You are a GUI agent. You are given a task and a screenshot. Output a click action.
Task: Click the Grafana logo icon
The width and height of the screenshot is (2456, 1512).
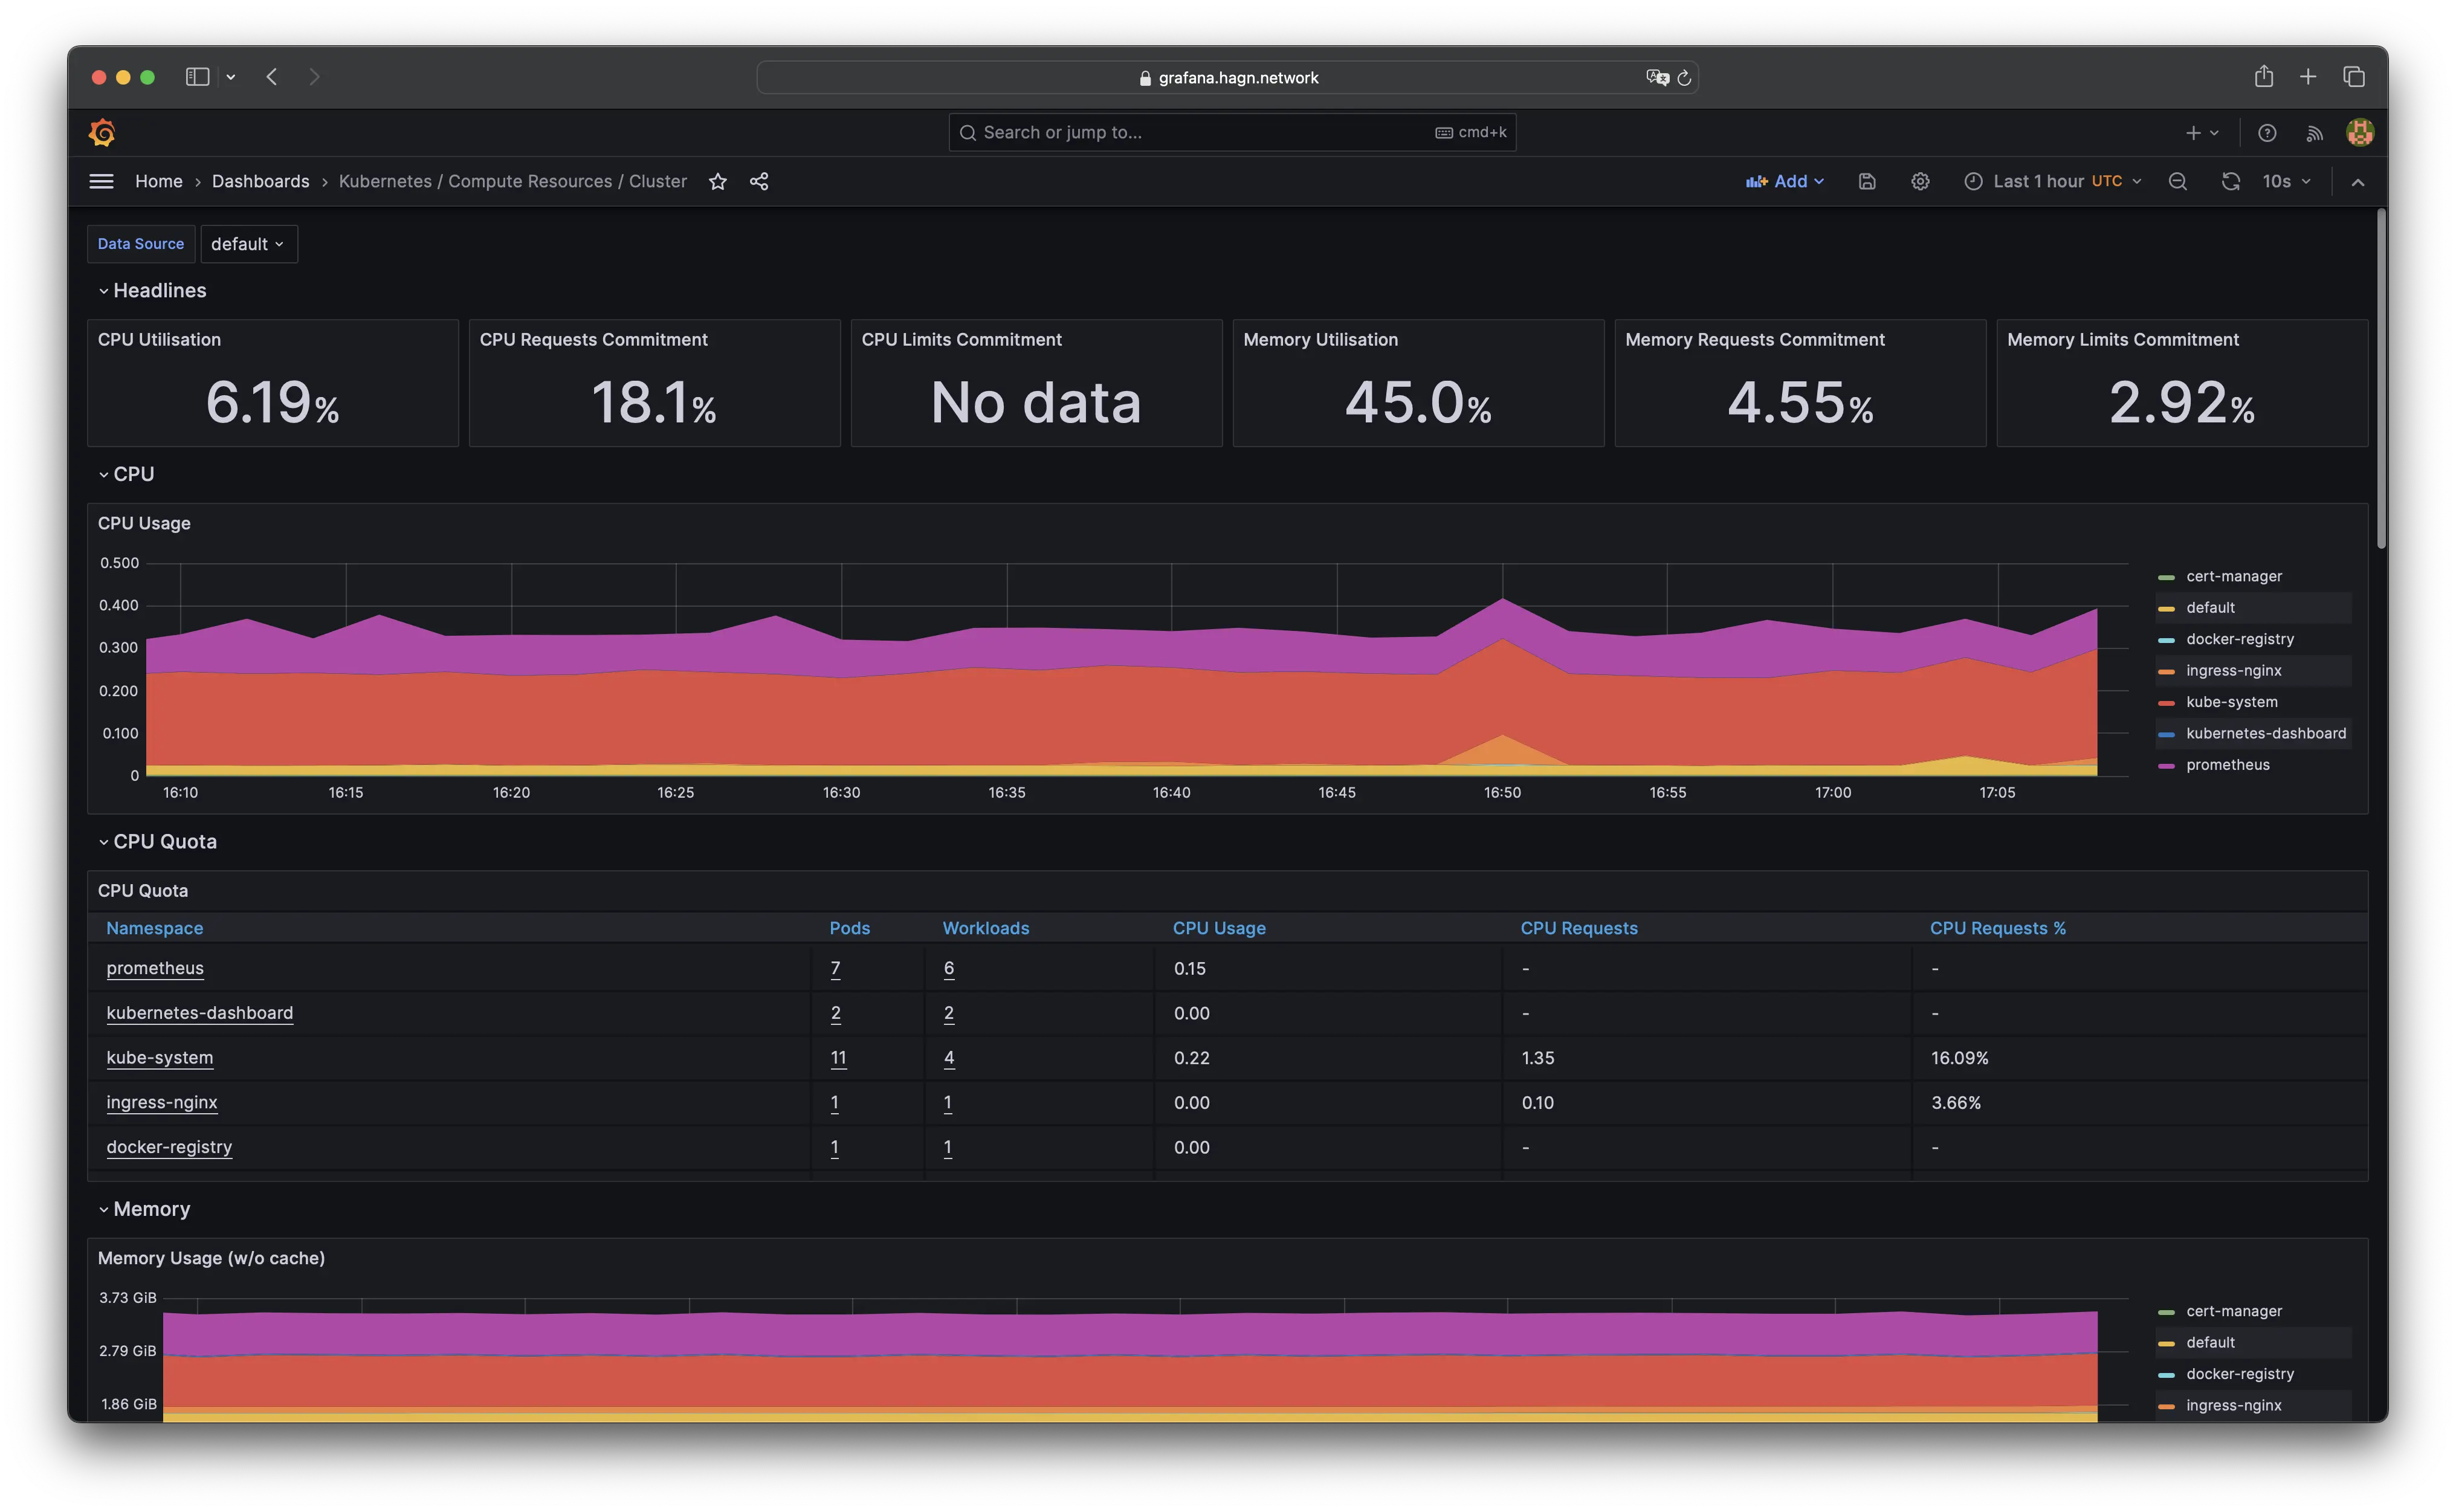point(102,132)
